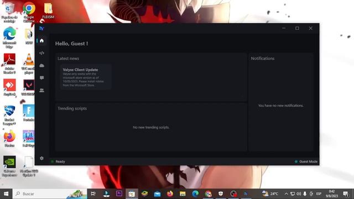
Task: Open Premiere Pro from the taskbar
Action: [119, 194]
